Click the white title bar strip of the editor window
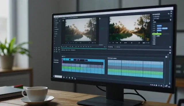 pos(113,12)
